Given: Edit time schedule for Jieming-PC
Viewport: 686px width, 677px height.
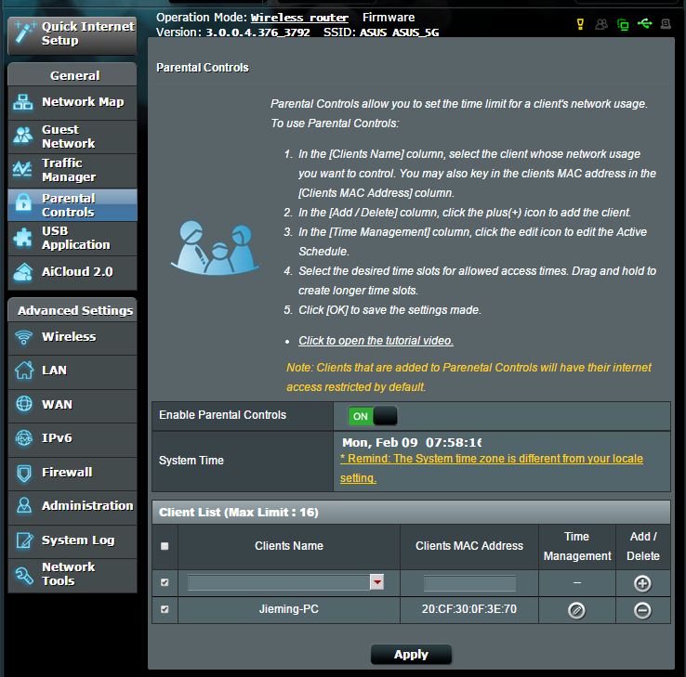Looking at the screenshot, I should [x=576, y=610].
